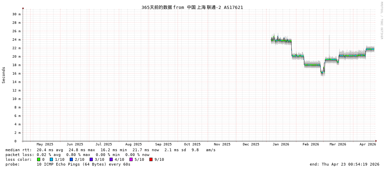This screenshot has width=385, height=169.
Task: Click the median rtt statistics line
Action: [110, 150]
